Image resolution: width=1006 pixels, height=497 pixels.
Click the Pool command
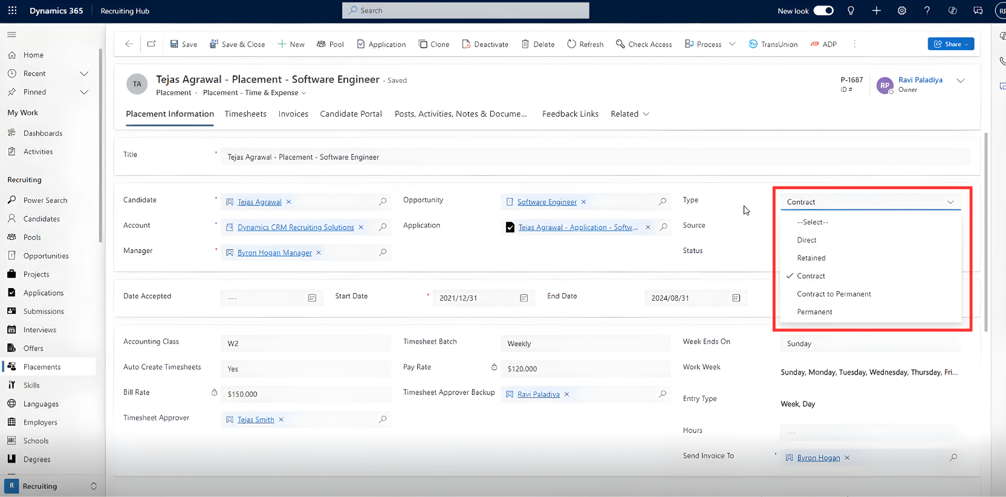click(x=330, y=44)
